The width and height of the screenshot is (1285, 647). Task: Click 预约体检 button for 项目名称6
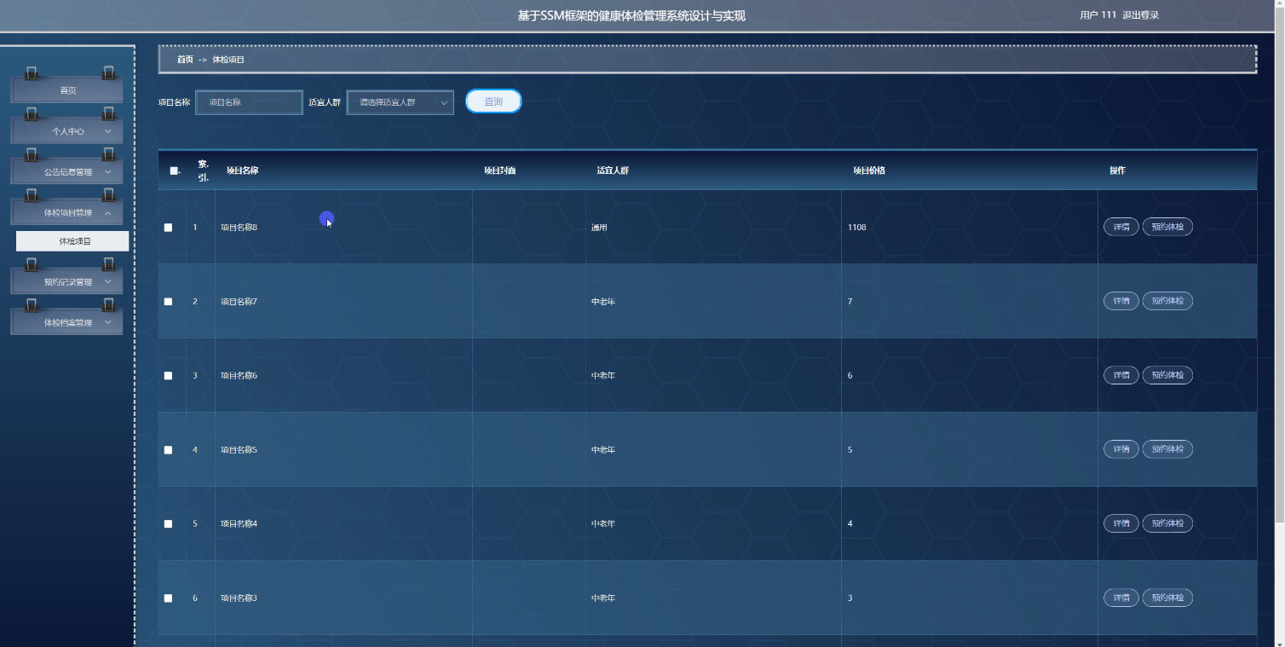pyautogui.click(x=1167, y=375)
